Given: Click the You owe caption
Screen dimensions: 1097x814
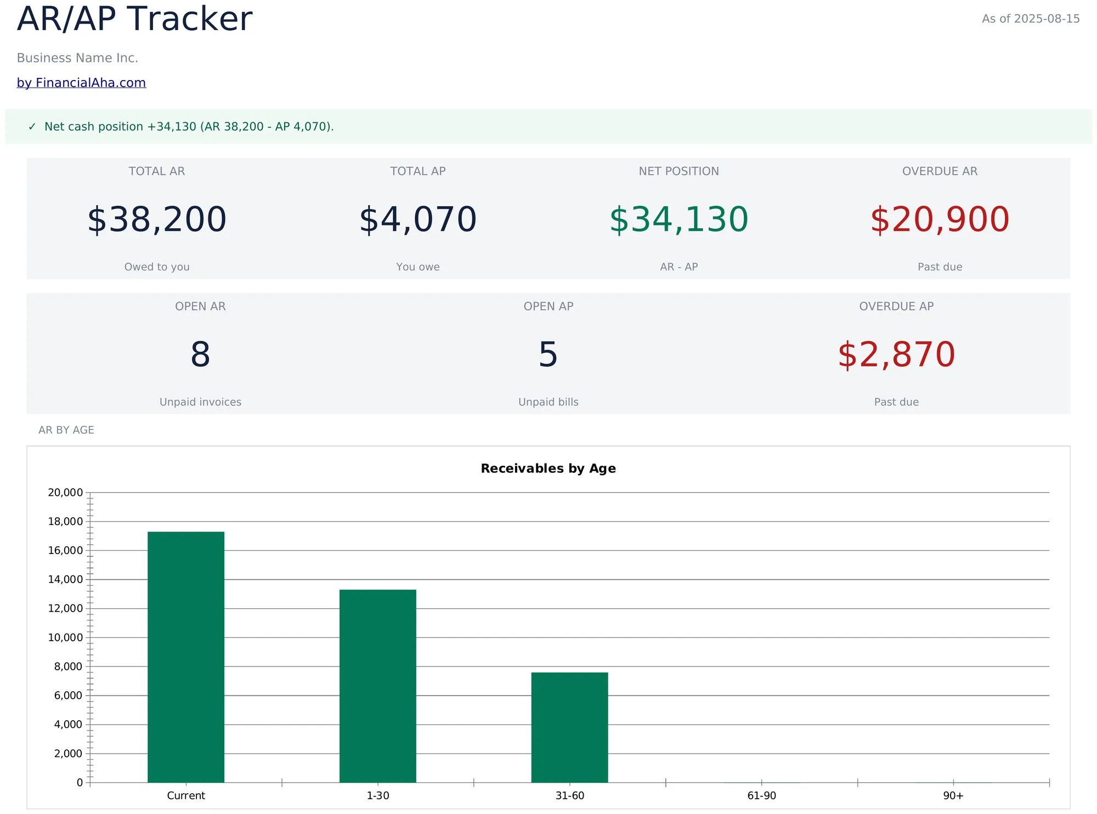Looking at the screenshot, I should [x=418, y=267].
